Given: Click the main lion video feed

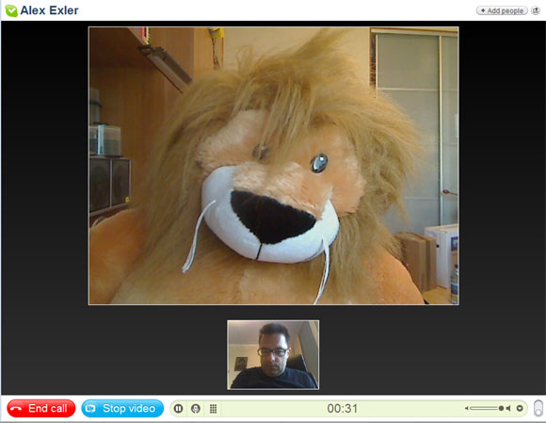Looking at the screenshot, I should point(274,166).
